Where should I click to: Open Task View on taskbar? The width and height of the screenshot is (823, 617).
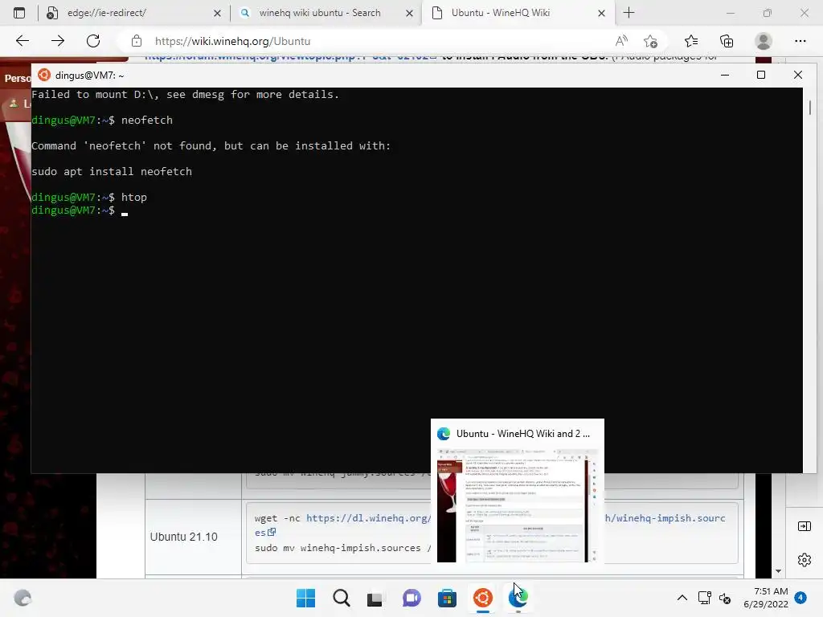[x=376, y=598]
